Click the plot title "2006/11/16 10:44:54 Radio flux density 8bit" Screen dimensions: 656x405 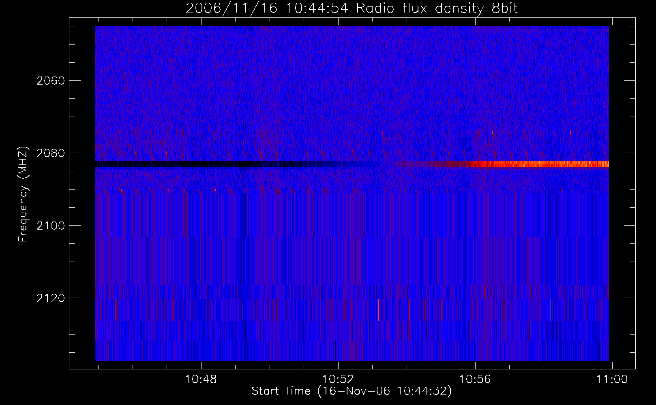tap(352, 9)
